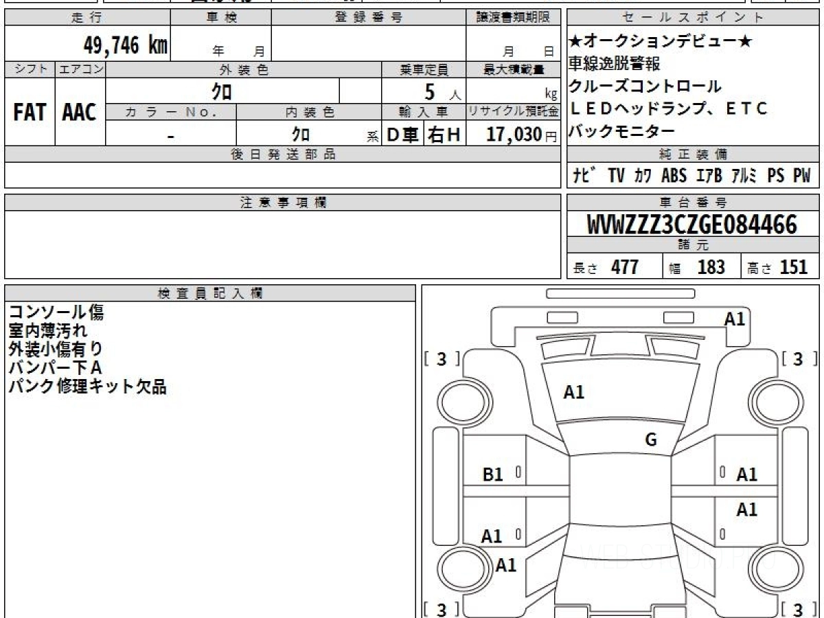Click the リサイクル預託金 header

[513, 111]
